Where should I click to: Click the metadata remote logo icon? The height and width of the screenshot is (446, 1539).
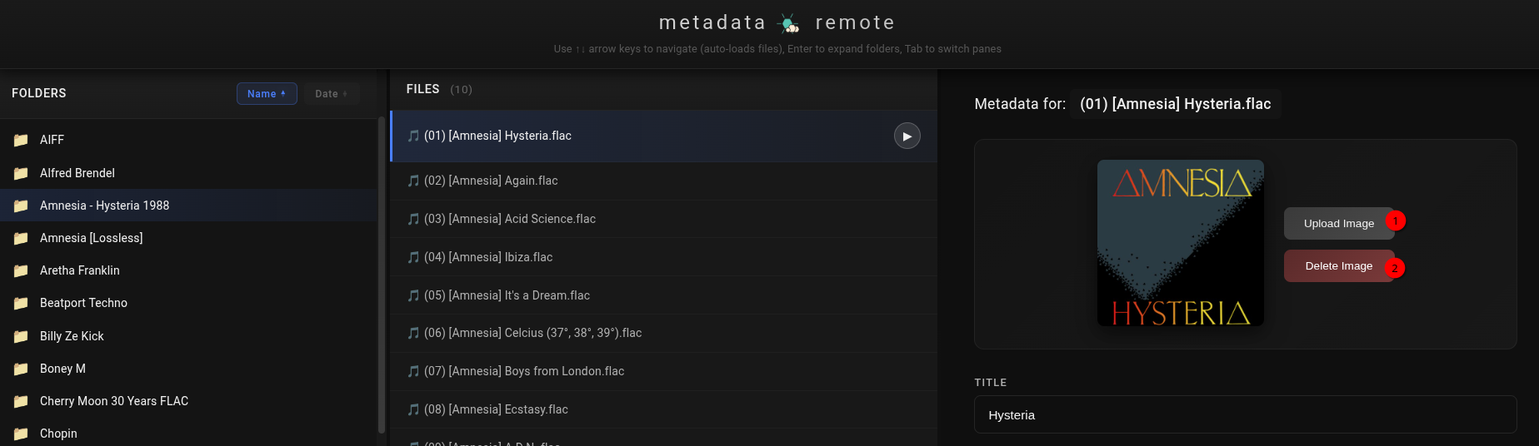pyautogui.click(x=788, y=23)
